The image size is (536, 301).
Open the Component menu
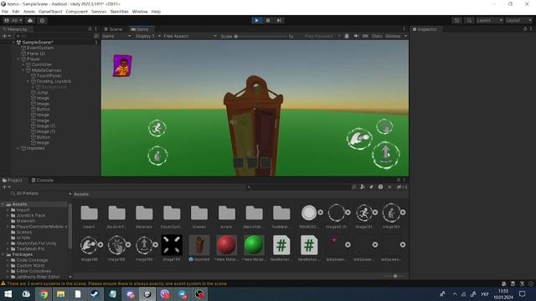[76, 12]
